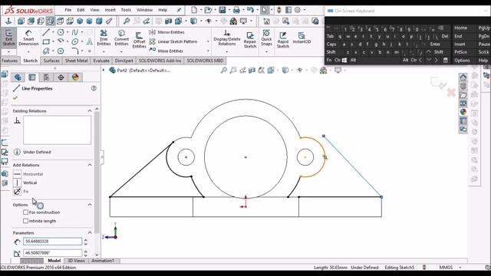Open the Exit Sketch dropdown arrow
The width and height of the screenshot is (491, 276).
pyautogui.click(x=8, y=51)
